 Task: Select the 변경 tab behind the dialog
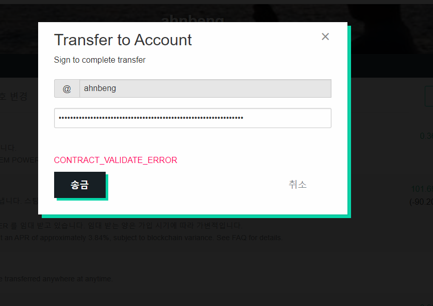pos(19,96)
